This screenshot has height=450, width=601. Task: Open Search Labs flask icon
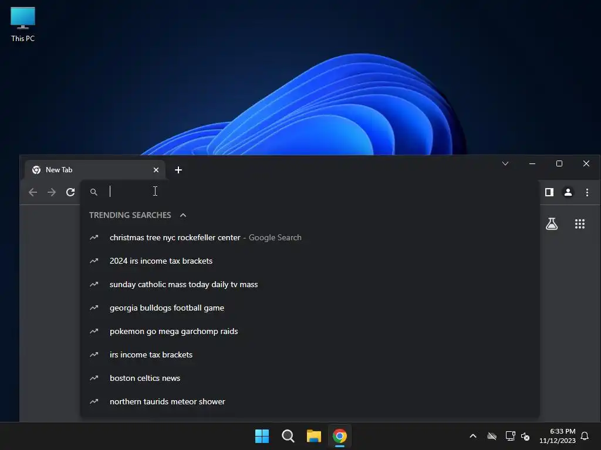coord(552,224)
